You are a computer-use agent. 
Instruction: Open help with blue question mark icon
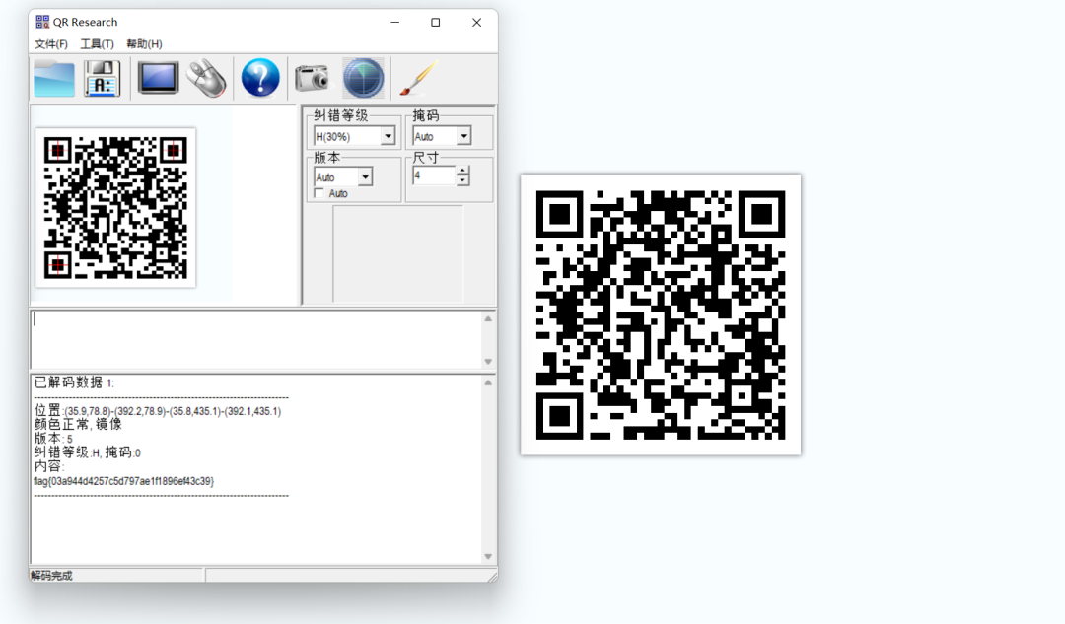point(260,78)
